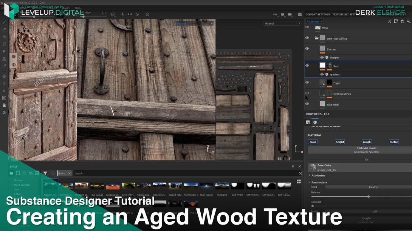
Task: Click Base Color grunge_rust_fine resource
Action: (x=360, y=167)
